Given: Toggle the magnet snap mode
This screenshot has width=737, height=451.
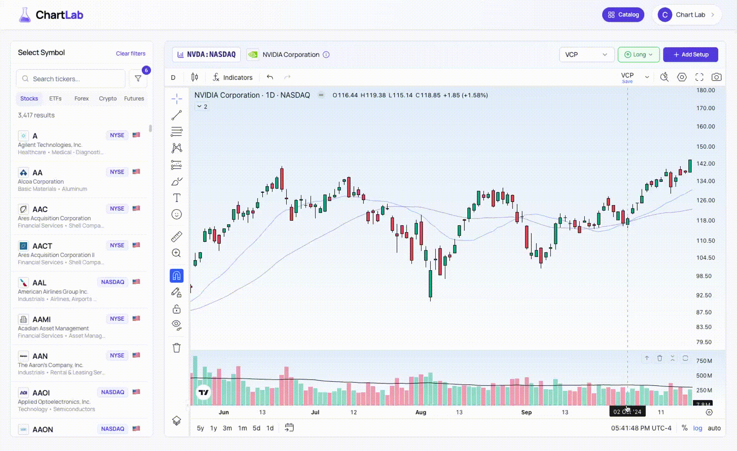Looking at the screenshot, I should [x=177, y=276].
